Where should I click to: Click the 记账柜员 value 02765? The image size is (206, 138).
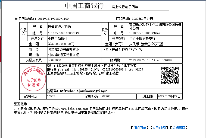click(x=106, y=96)
